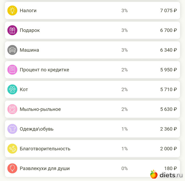The height and width of the screenshot is (181, 185).
Task: Click the yellow coins Благотворительность icon
Action: coord(12,149)
